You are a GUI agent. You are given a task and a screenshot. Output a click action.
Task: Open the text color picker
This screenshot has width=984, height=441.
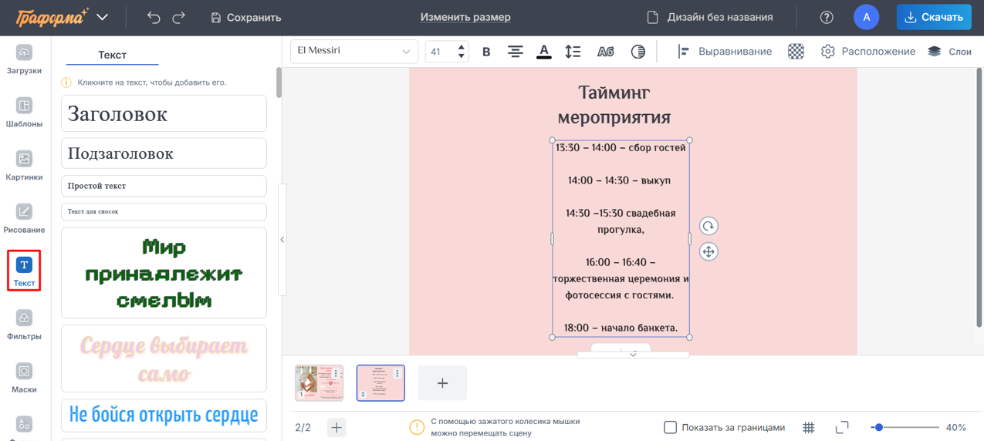tap(544, 52)
